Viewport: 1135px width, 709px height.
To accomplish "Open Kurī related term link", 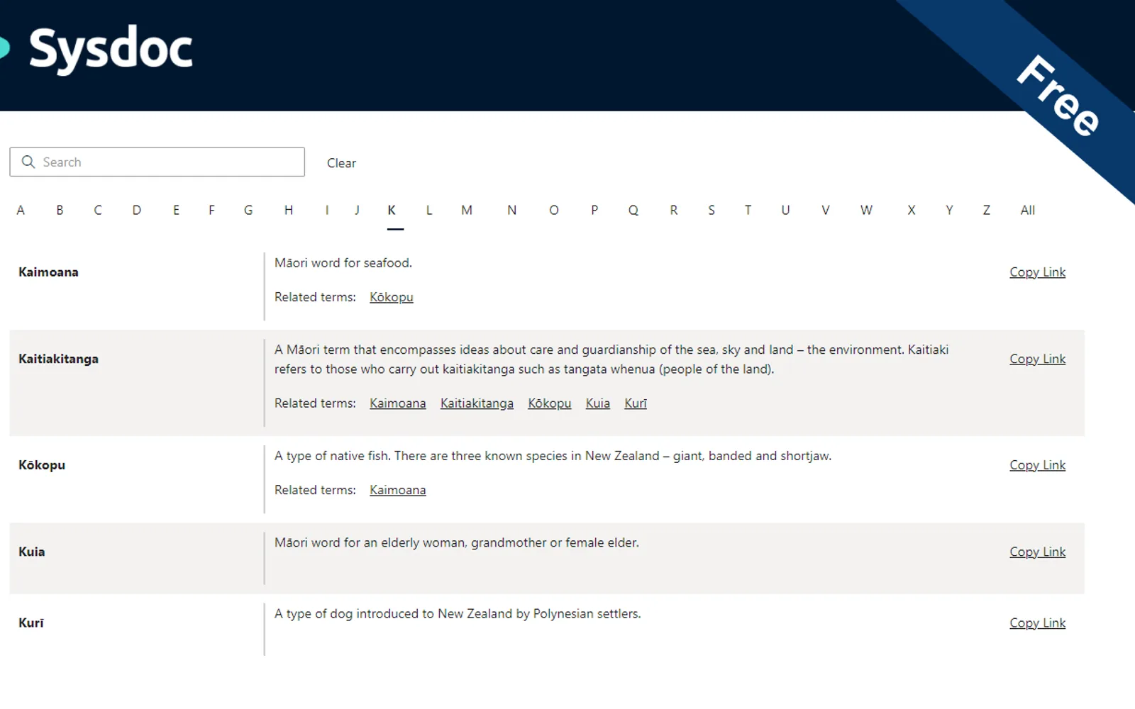I will tap(636, 403).
